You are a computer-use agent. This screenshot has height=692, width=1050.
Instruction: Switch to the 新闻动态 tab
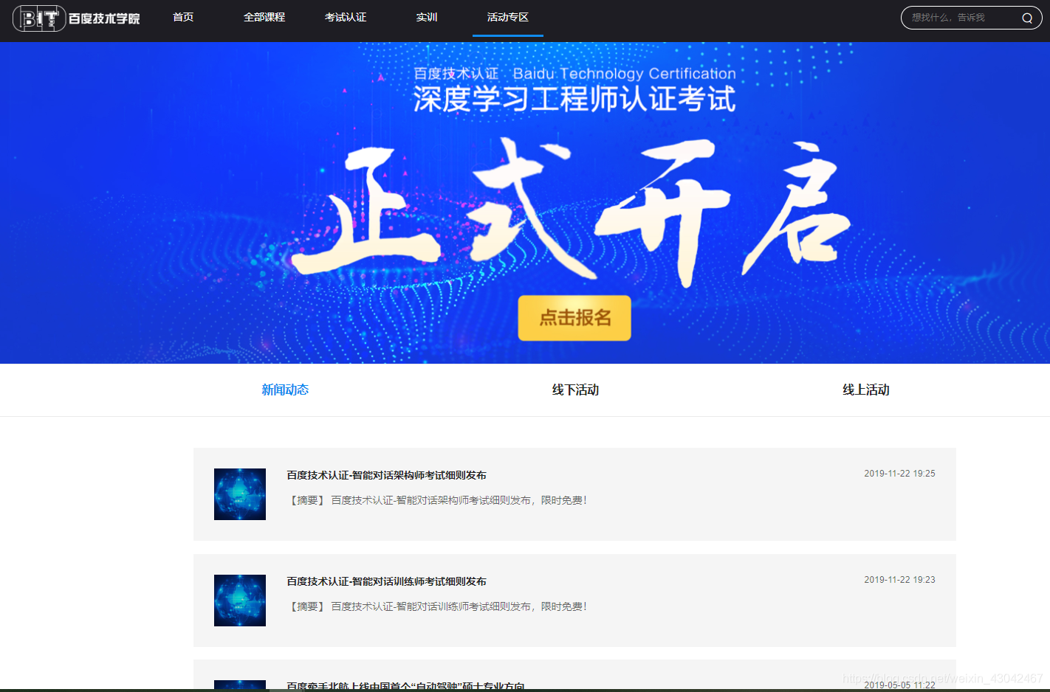click(x=285, y=390)
